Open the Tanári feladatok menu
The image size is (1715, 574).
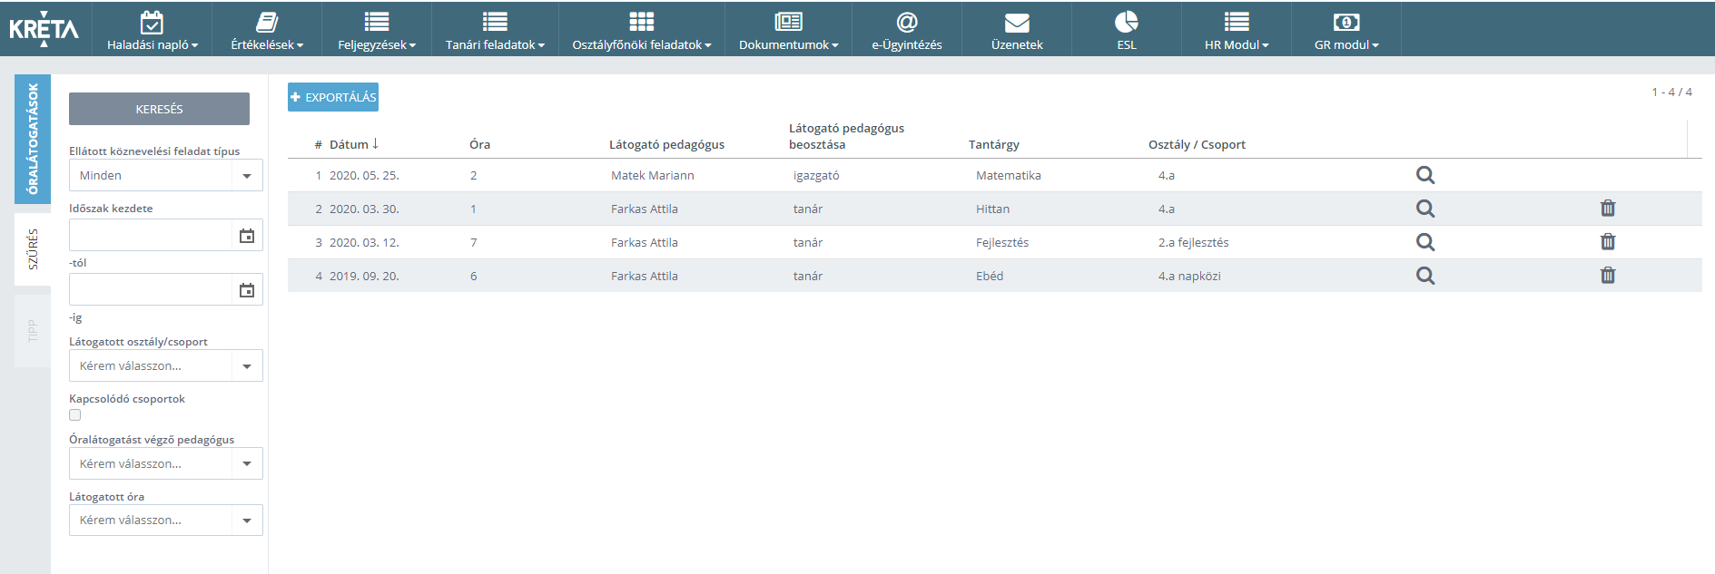495,31
